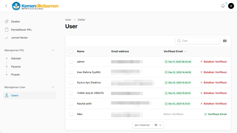Viewport: 237px width, 133px height.
Task: Collapse the Manajemen PKL section
Action: point(53,50)
